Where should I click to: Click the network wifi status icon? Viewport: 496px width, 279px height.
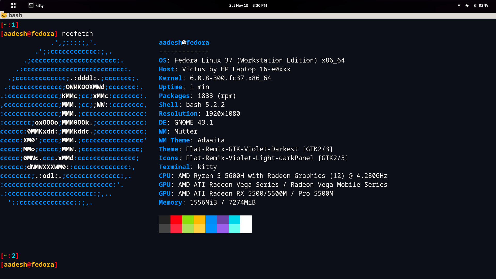click(459, 5)
